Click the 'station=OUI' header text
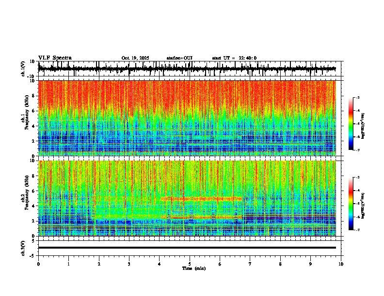 pos(179,58)
